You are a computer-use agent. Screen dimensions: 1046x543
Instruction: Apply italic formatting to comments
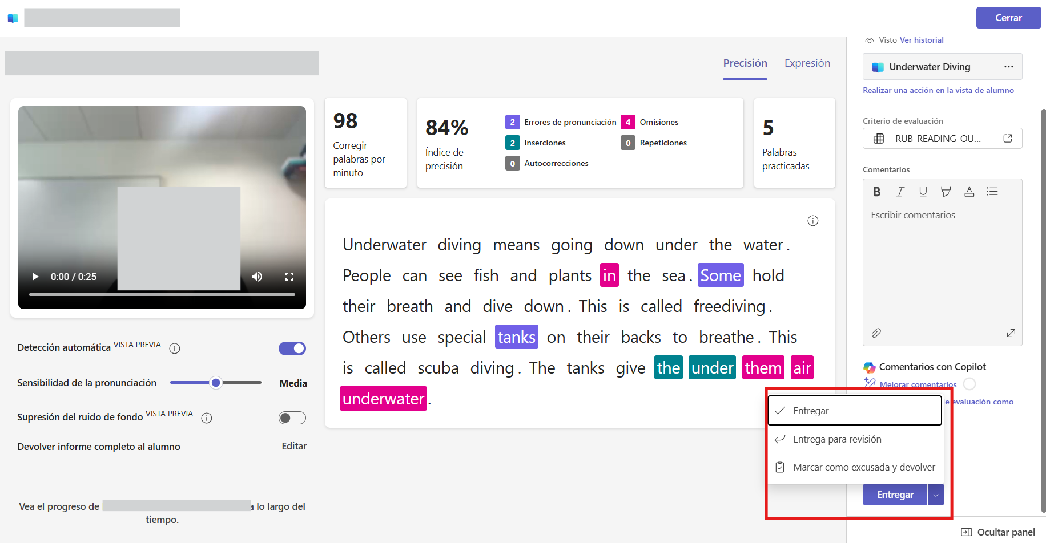pos(900,192)
